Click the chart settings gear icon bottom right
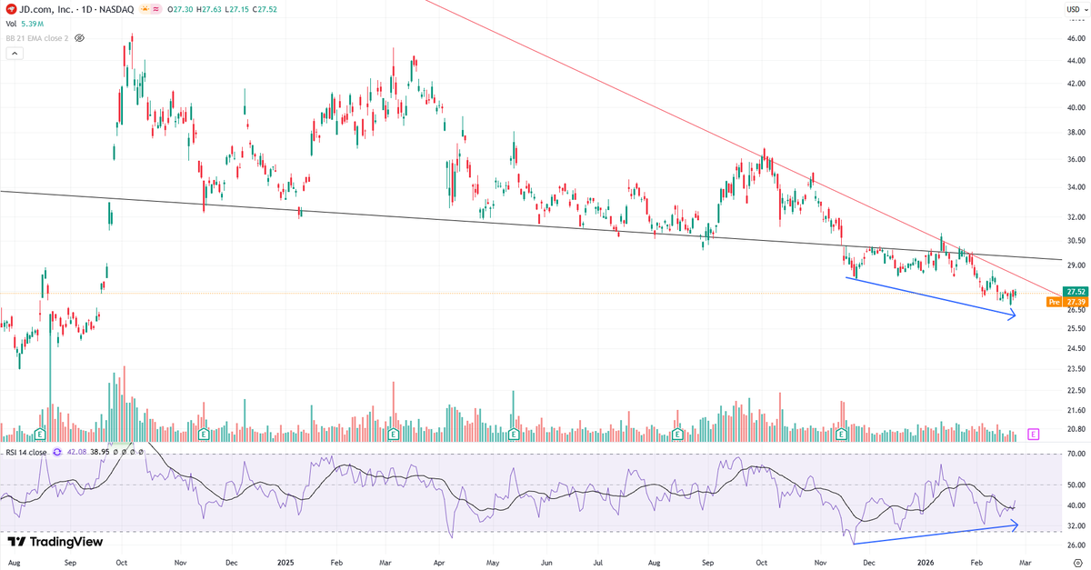This screenshot has width=1091, height=570. (1076, 564)
